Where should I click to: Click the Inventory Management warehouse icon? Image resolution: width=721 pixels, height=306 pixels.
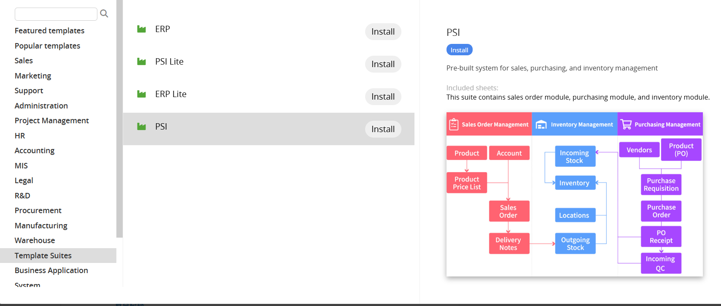pyautogui.click(x=541, y=125)
